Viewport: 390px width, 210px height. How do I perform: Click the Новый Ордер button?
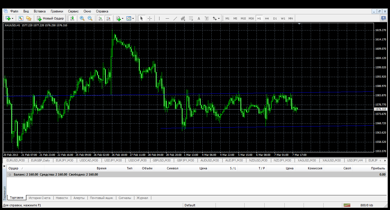(51, 18)
